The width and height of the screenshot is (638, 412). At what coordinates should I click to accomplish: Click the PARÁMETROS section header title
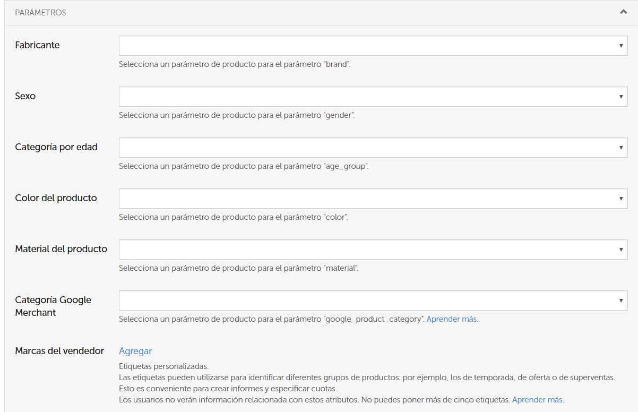tap(40, 13)
